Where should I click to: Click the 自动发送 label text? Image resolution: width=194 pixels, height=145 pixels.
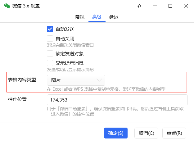point(65,29)
